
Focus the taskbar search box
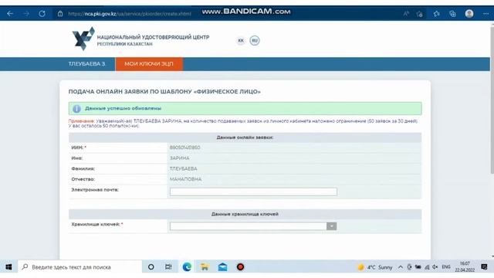pyautogui.click(x=80, y=267)
